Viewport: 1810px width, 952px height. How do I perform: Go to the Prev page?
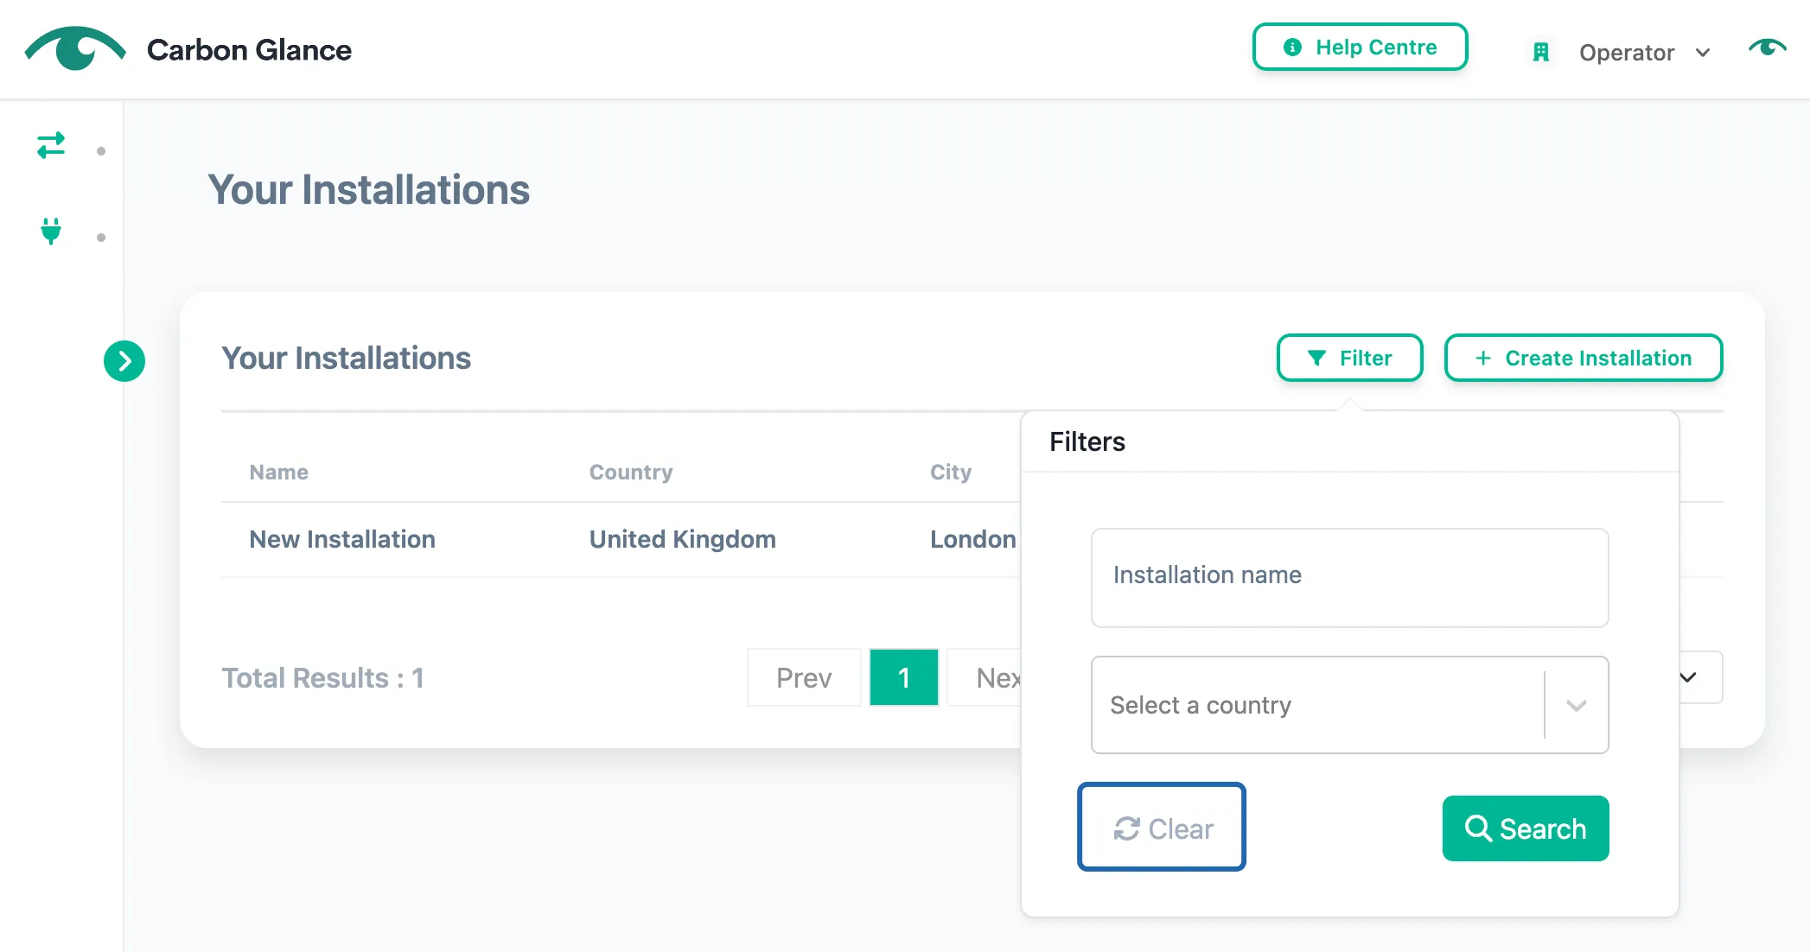pyautogui.click(x=803, y=677)
